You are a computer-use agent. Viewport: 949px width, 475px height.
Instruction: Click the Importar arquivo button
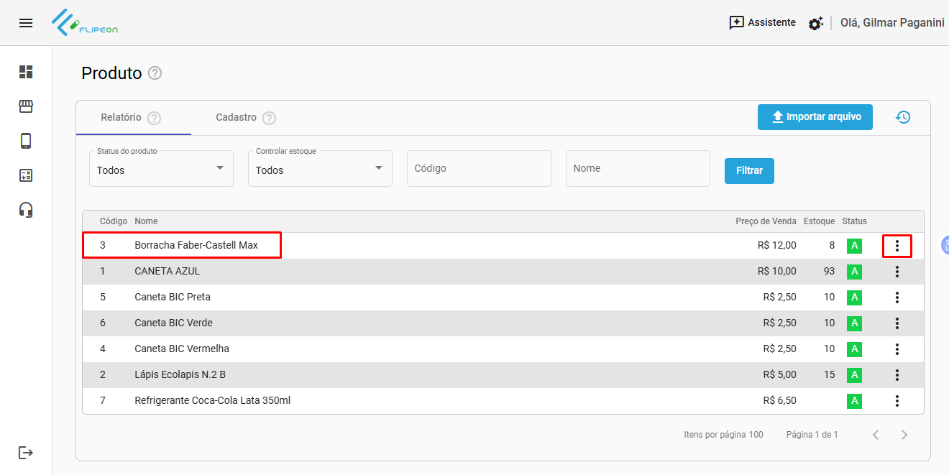(815, 117)
